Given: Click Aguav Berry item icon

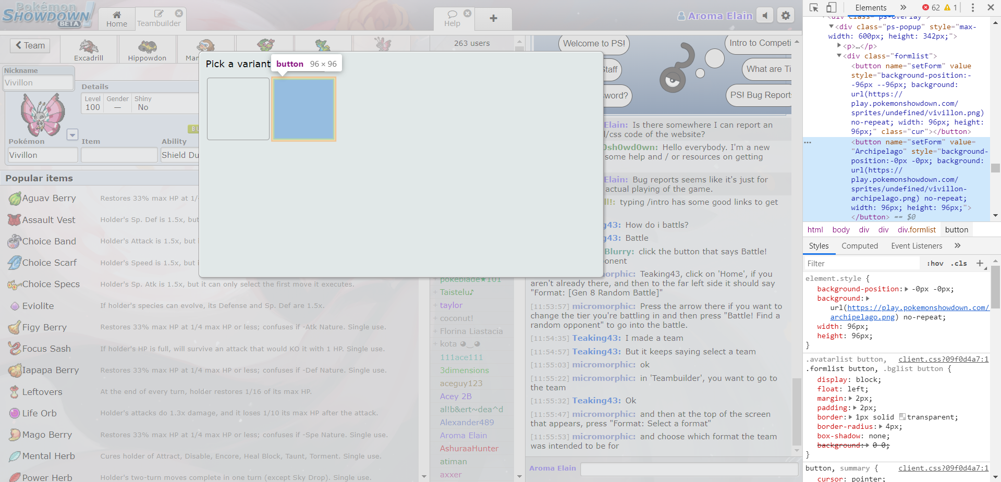Looking at the screenshot, I should [15, 198].
